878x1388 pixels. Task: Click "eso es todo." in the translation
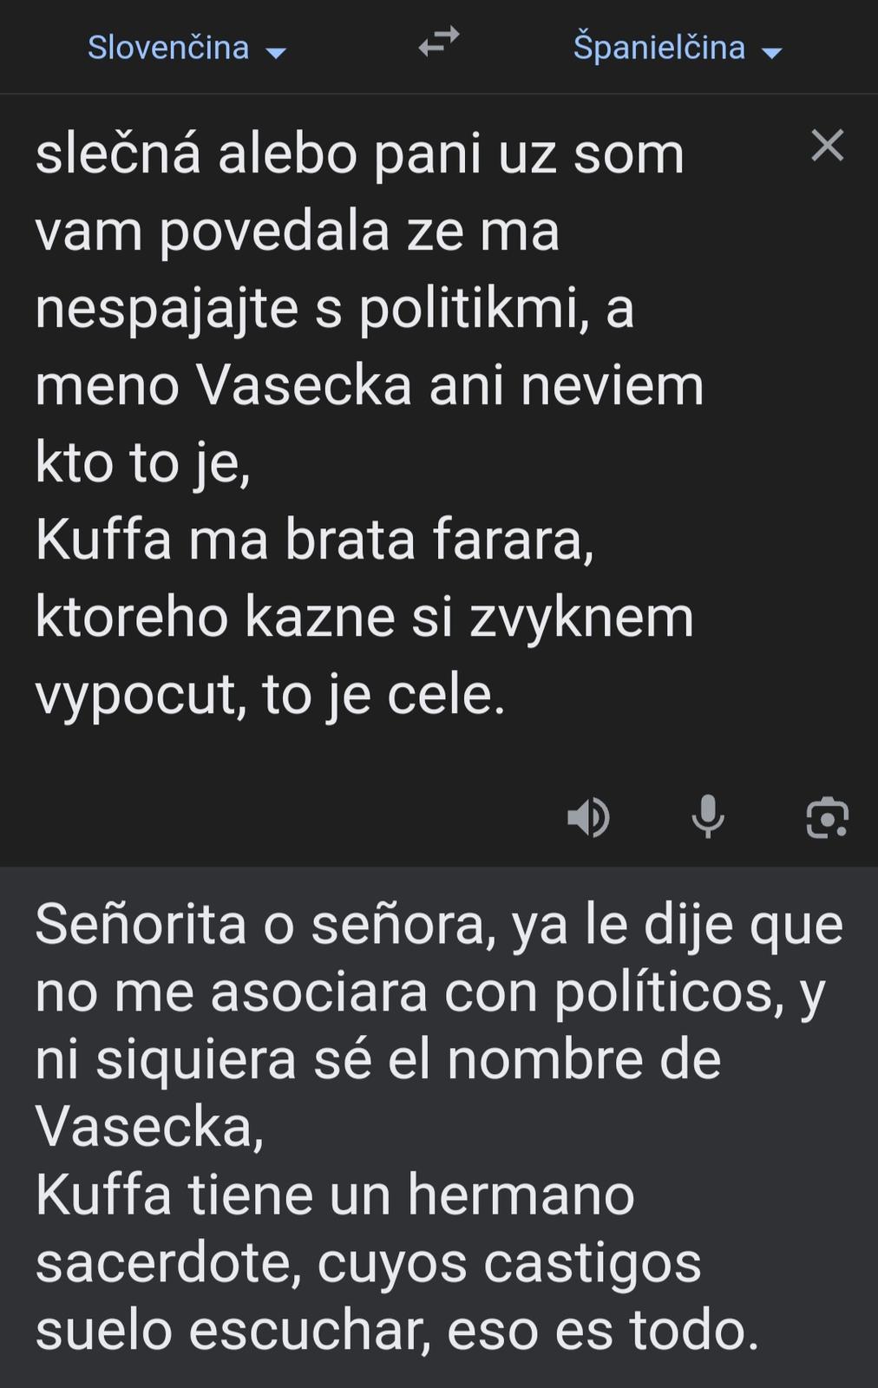coord(603,1331)
